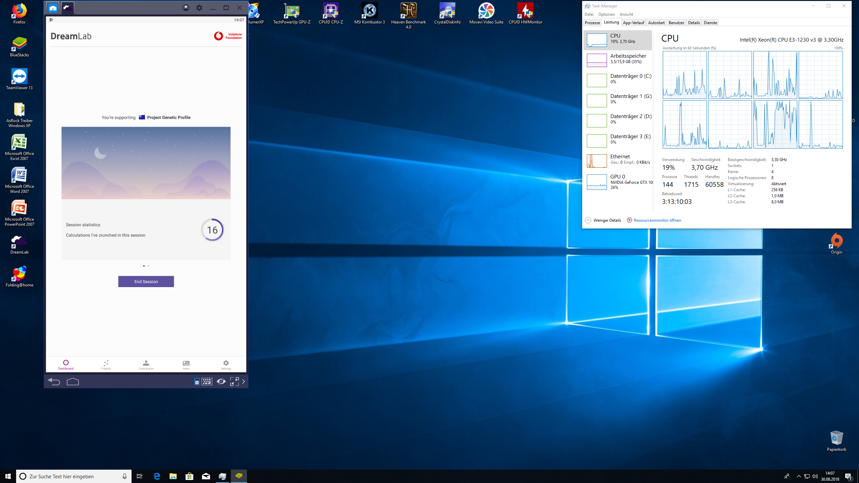
Task: Switch to Prozesse tab
Action: pyautogui.click(x=592, y=23)
